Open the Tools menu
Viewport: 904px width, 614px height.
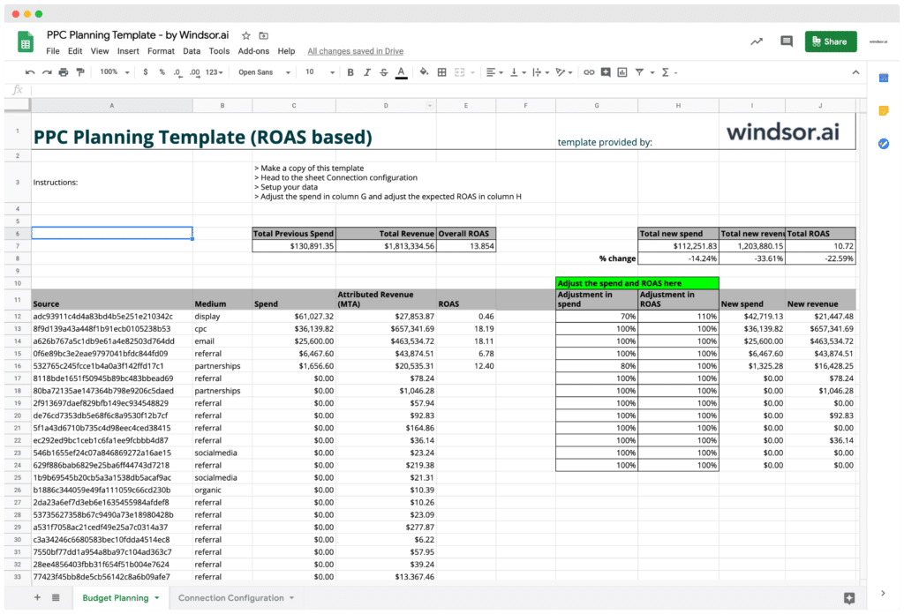[219, 51]
